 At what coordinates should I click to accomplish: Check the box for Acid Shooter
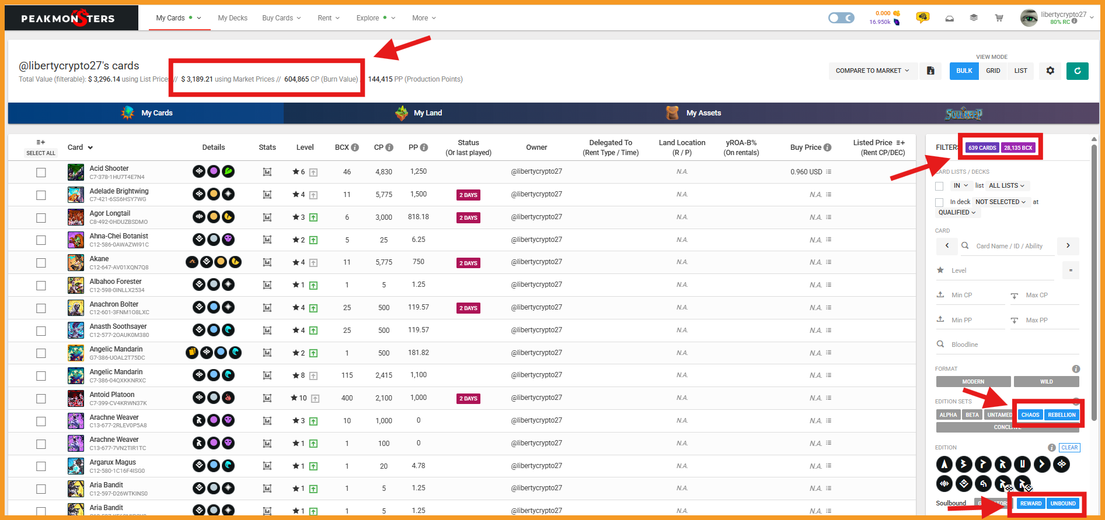click(x=41, y=173)
